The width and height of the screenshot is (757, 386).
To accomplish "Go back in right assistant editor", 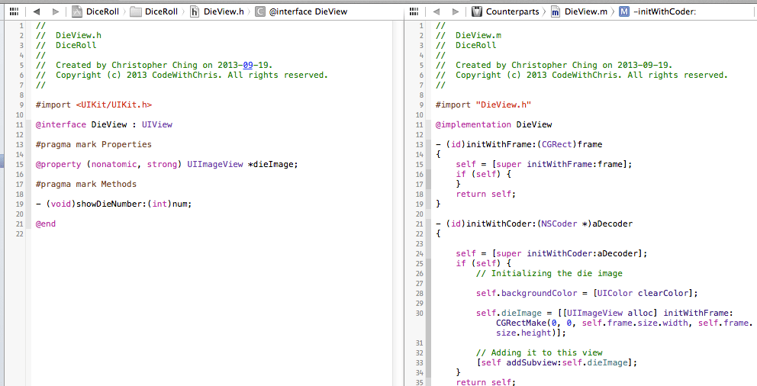I will point(436,11).
